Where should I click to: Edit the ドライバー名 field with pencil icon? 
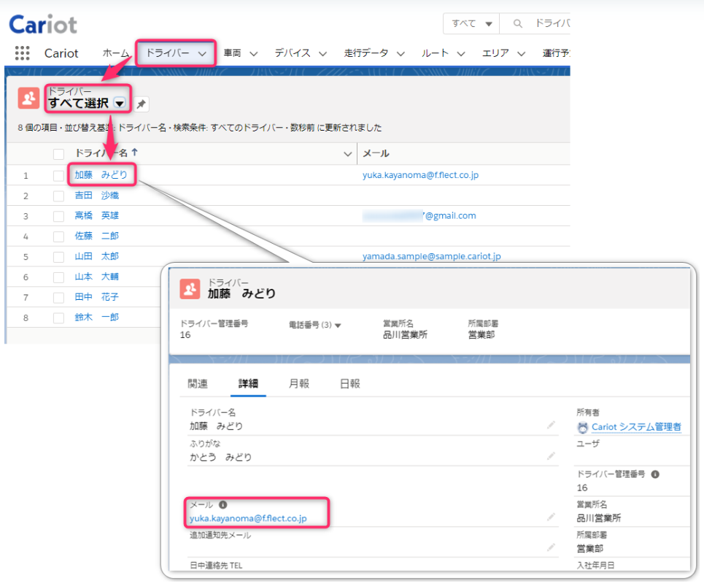551,425
